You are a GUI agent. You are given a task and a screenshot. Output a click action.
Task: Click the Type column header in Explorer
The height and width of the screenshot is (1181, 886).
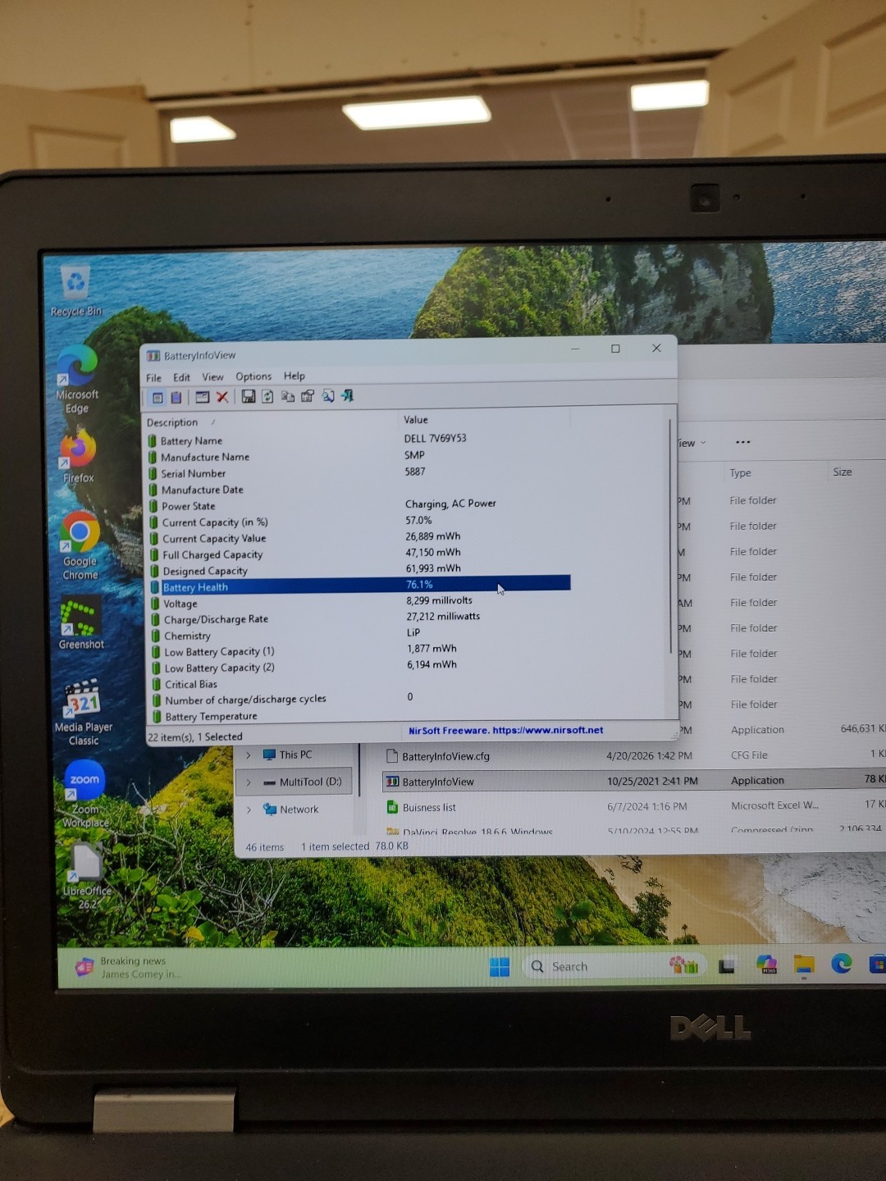[740, 473]
